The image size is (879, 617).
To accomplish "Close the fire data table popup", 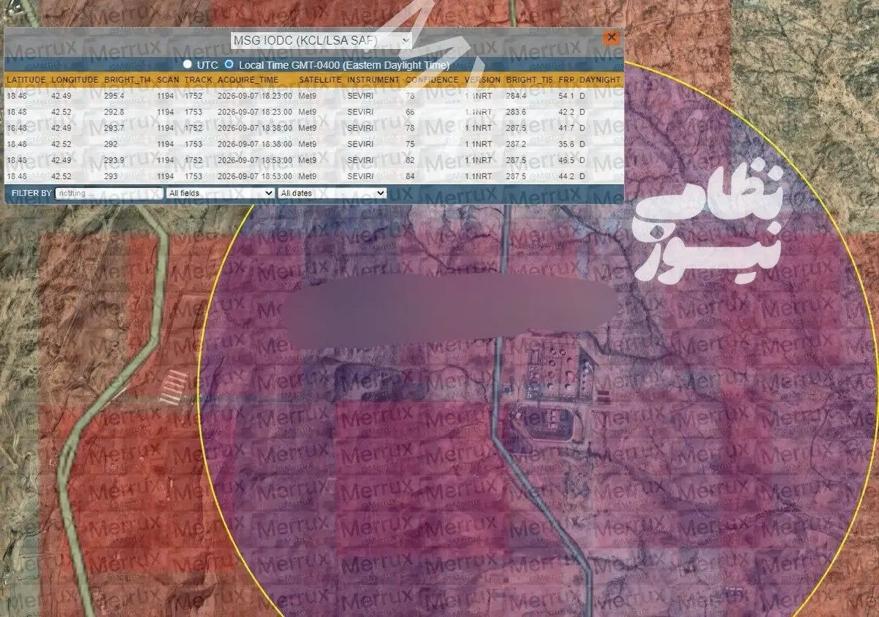I will (x=612, y=38).
